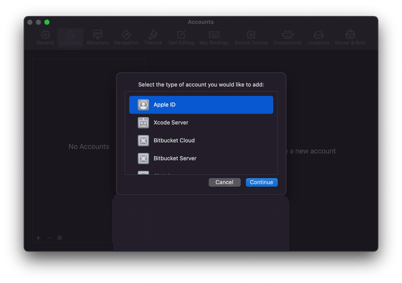The height and width of the screenshot is (283, 402).
Task: Open the General preferences tab
Action: [x=45, y=38]
